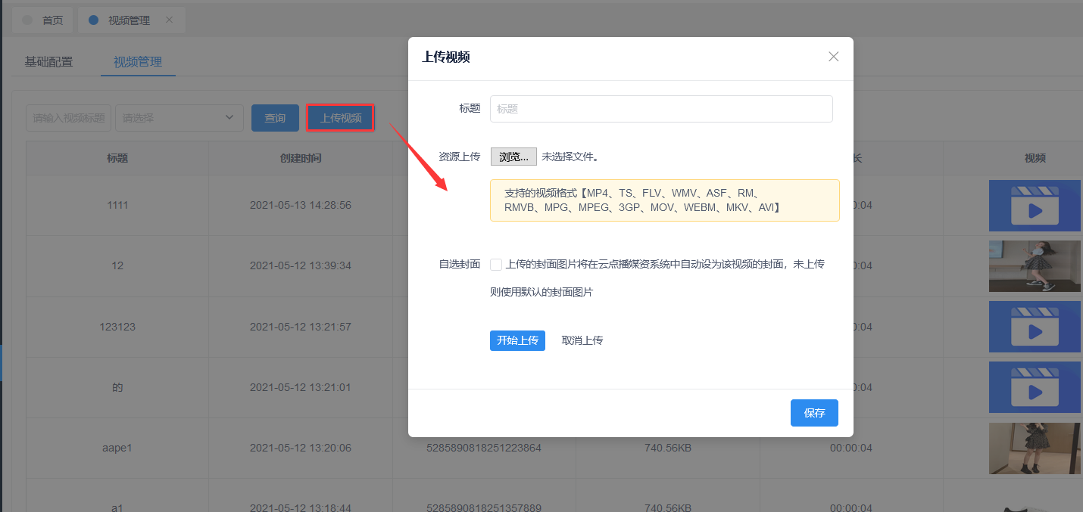The width and height of the screenshot is (1083, 512).
Task: Click the size 740.56KB in row aape1
Action: click(667, 448)
